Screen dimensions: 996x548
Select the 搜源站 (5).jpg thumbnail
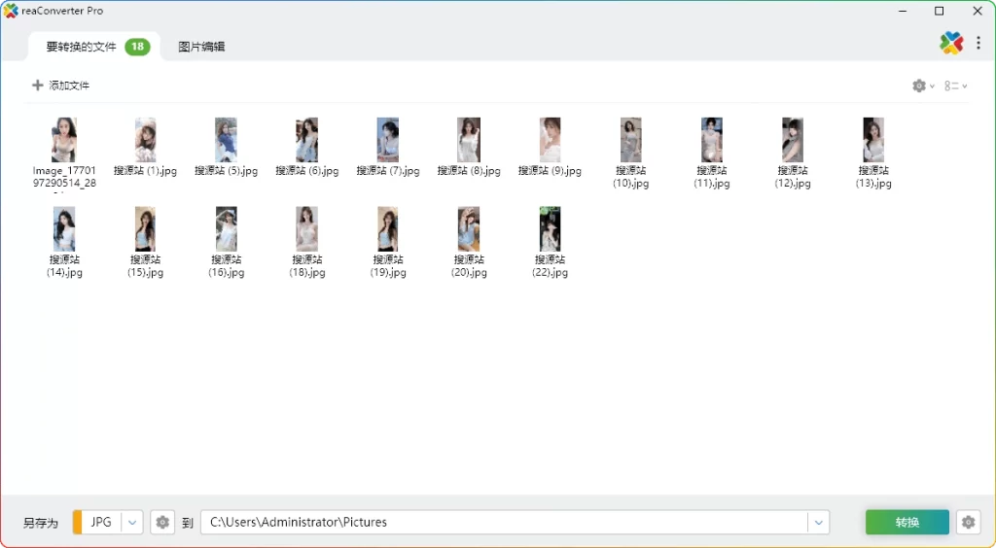226,140
